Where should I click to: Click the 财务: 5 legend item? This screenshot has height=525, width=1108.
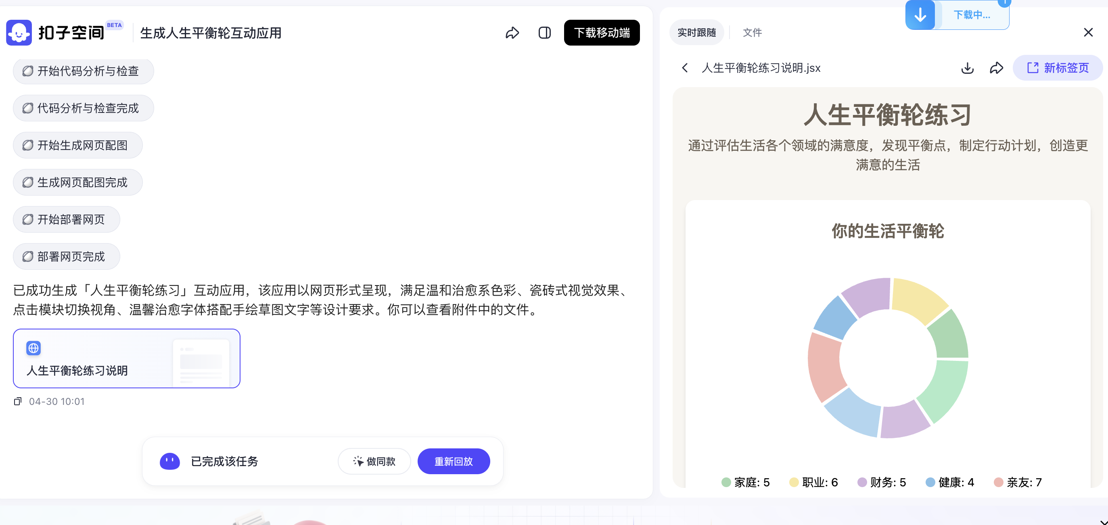tap(882, 482)
